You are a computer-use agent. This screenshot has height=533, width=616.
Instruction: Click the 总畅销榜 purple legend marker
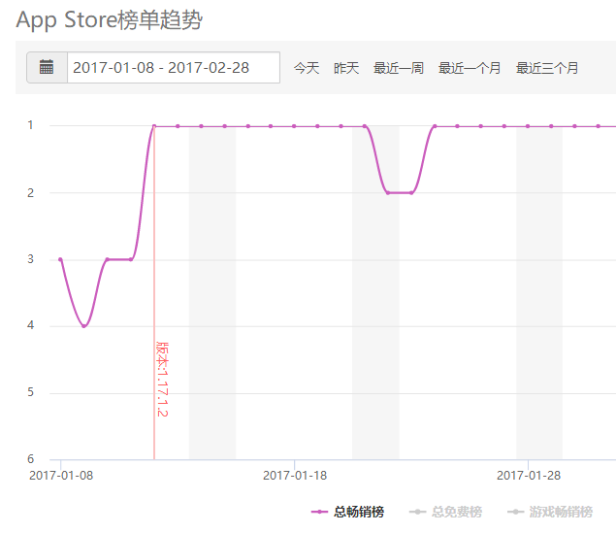point(319,512)
